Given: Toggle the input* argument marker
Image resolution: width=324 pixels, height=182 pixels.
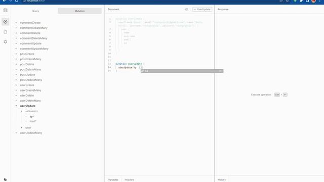Looking at the screenshot, I should click(x=26, y=121).
